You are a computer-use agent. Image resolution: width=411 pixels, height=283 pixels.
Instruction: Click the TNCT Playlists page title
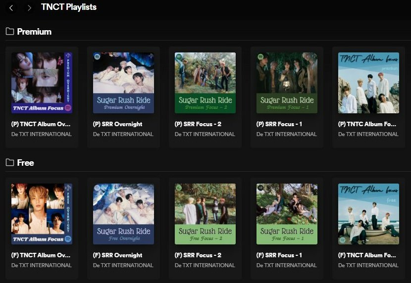(x=69, y=7)
